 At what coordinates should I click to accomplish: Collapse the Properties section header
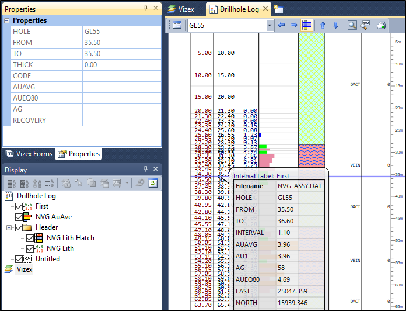click(x=7, y=20)
